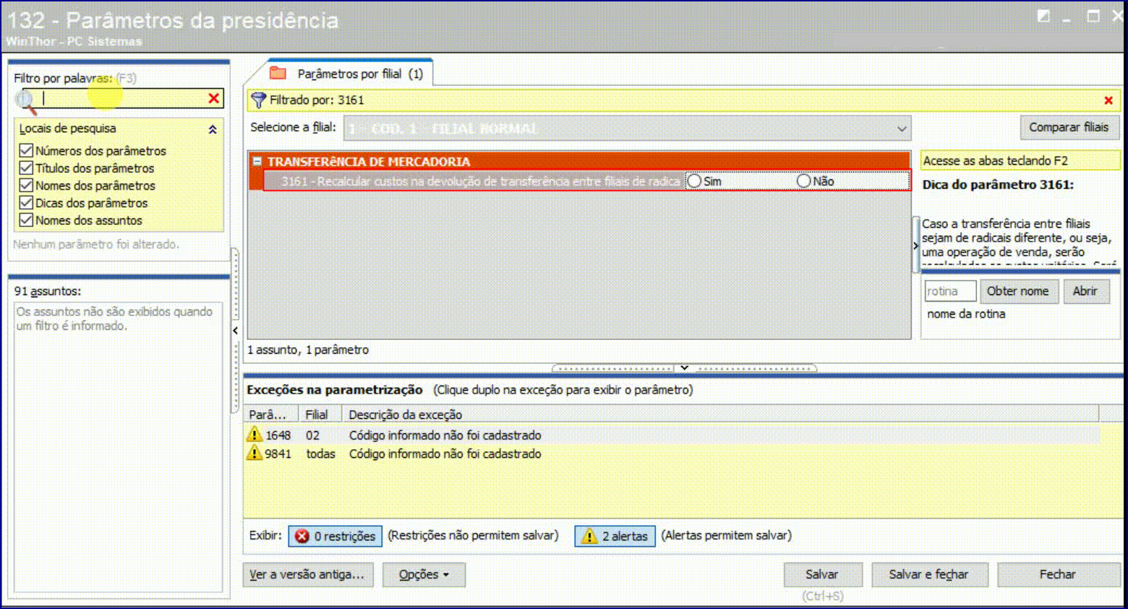Click '02' filial cell of 1648
This screenshot has width=1128, height=609.
[x=312, y=435]
